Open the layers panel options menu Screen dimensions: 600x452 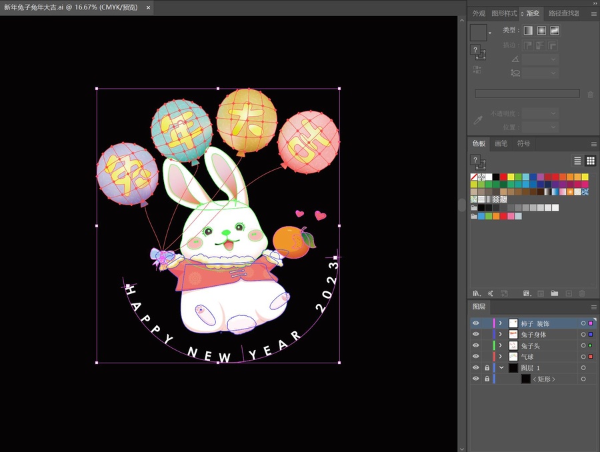point(594,307)
